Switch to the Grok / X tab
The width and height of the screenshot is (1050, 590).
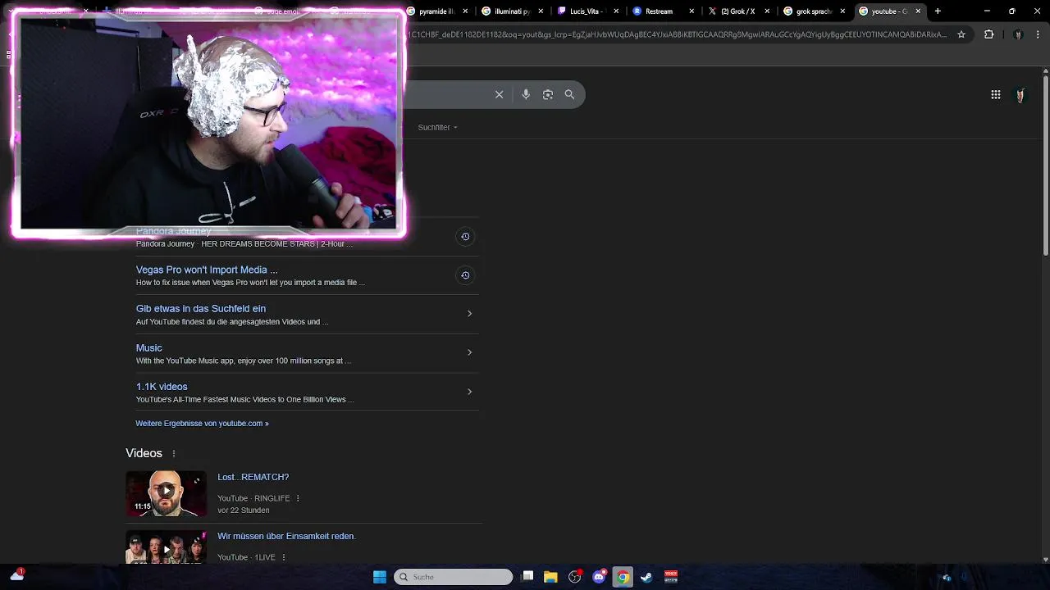738,11
